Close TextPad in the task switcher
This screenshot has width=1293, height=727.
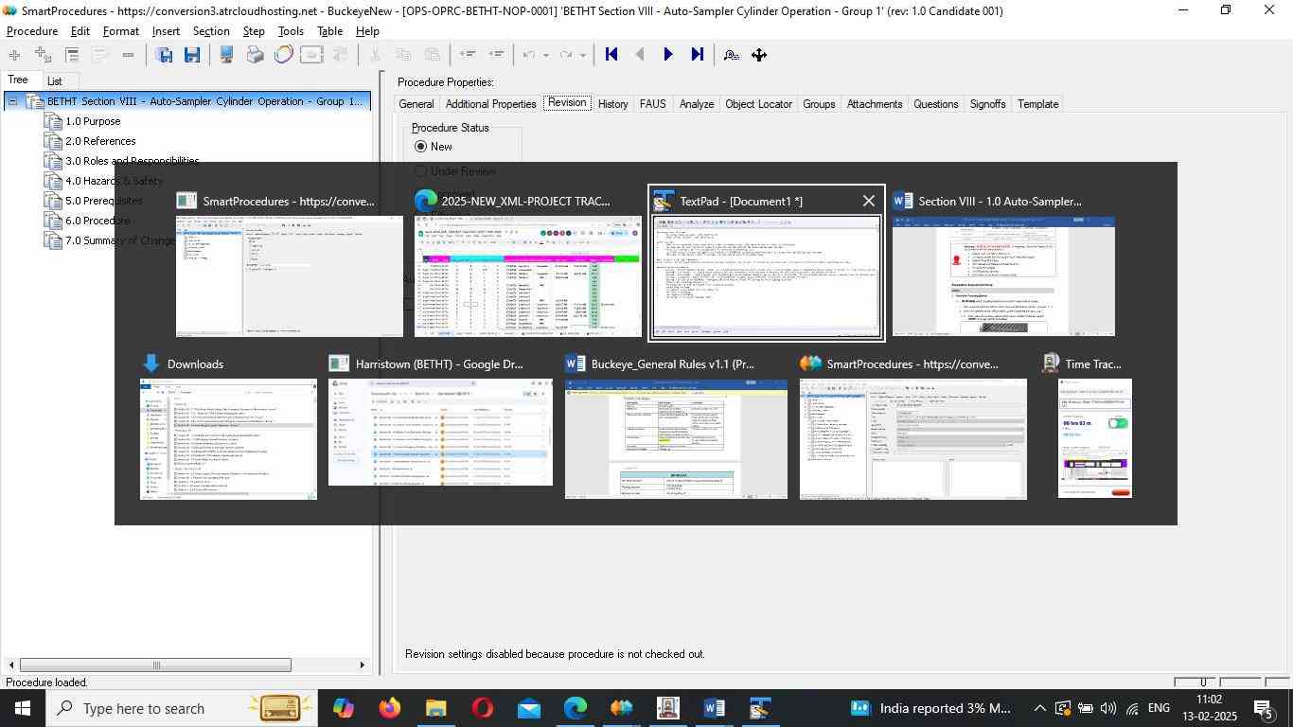[869, 201]
